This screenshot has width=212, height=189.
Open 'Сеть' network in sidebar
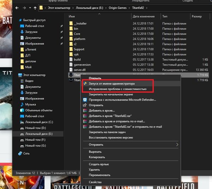click(x=26, y=153)
